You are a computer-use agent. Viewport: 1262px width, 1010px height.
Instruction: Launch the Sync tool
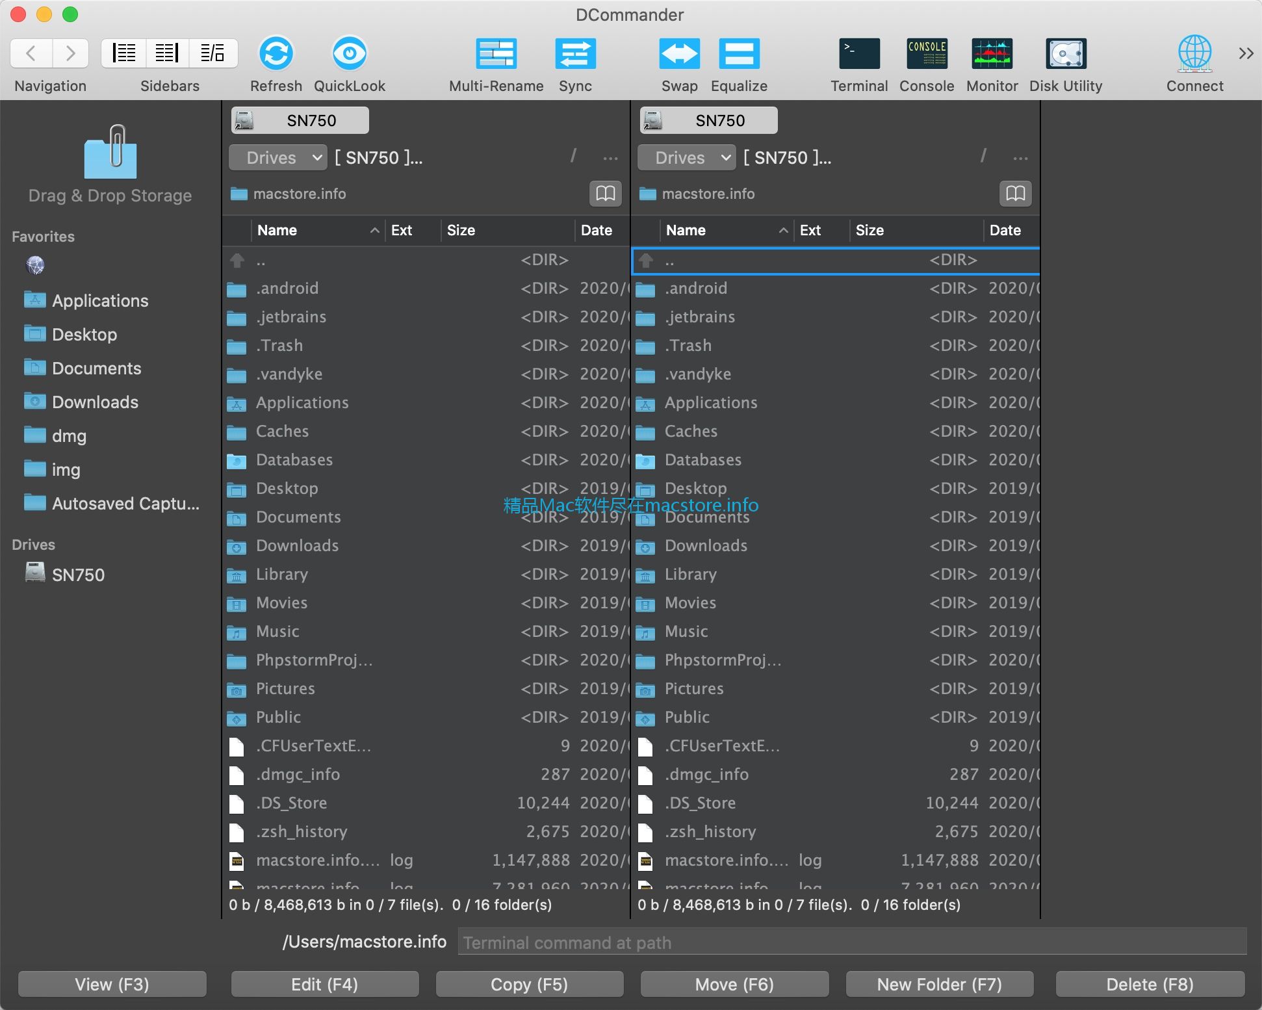pyautogui.click(x=575, y=53)
